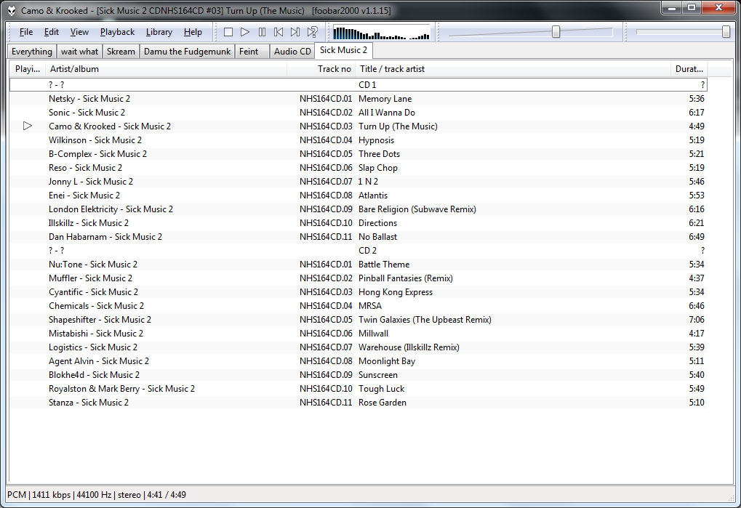Switch to the Everything playlist tab
The width and height of the screenshot is (741, 508).
click(x=32, y=52)
